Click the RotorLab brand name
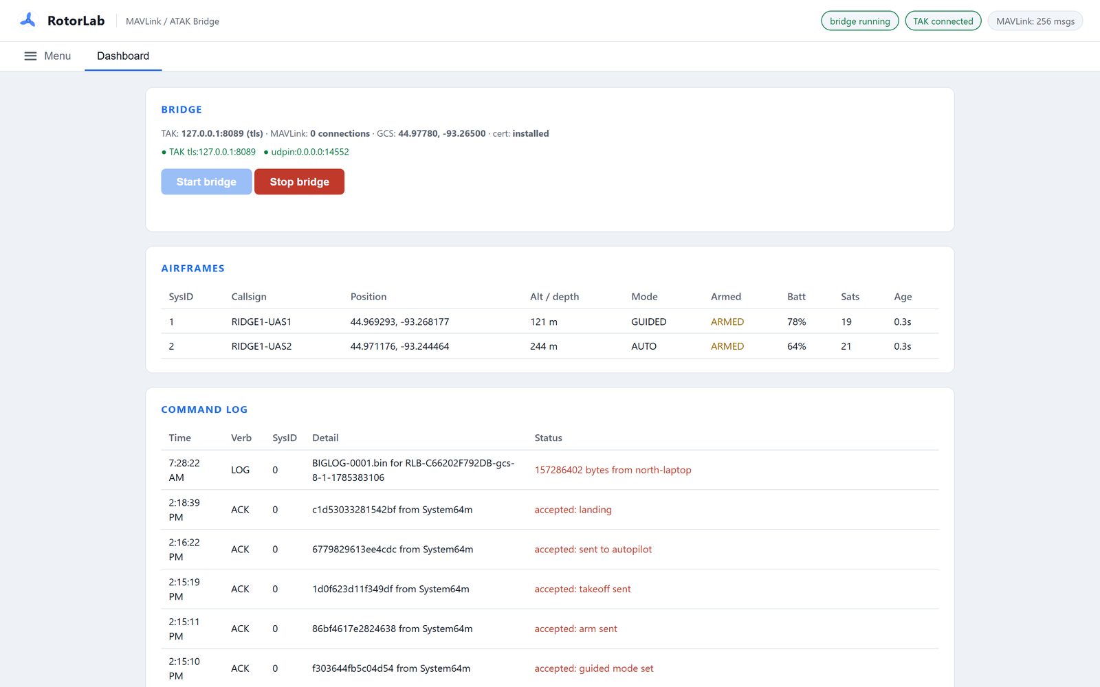The width and height of the screenshot is (1100, 687). coord(76,21)
